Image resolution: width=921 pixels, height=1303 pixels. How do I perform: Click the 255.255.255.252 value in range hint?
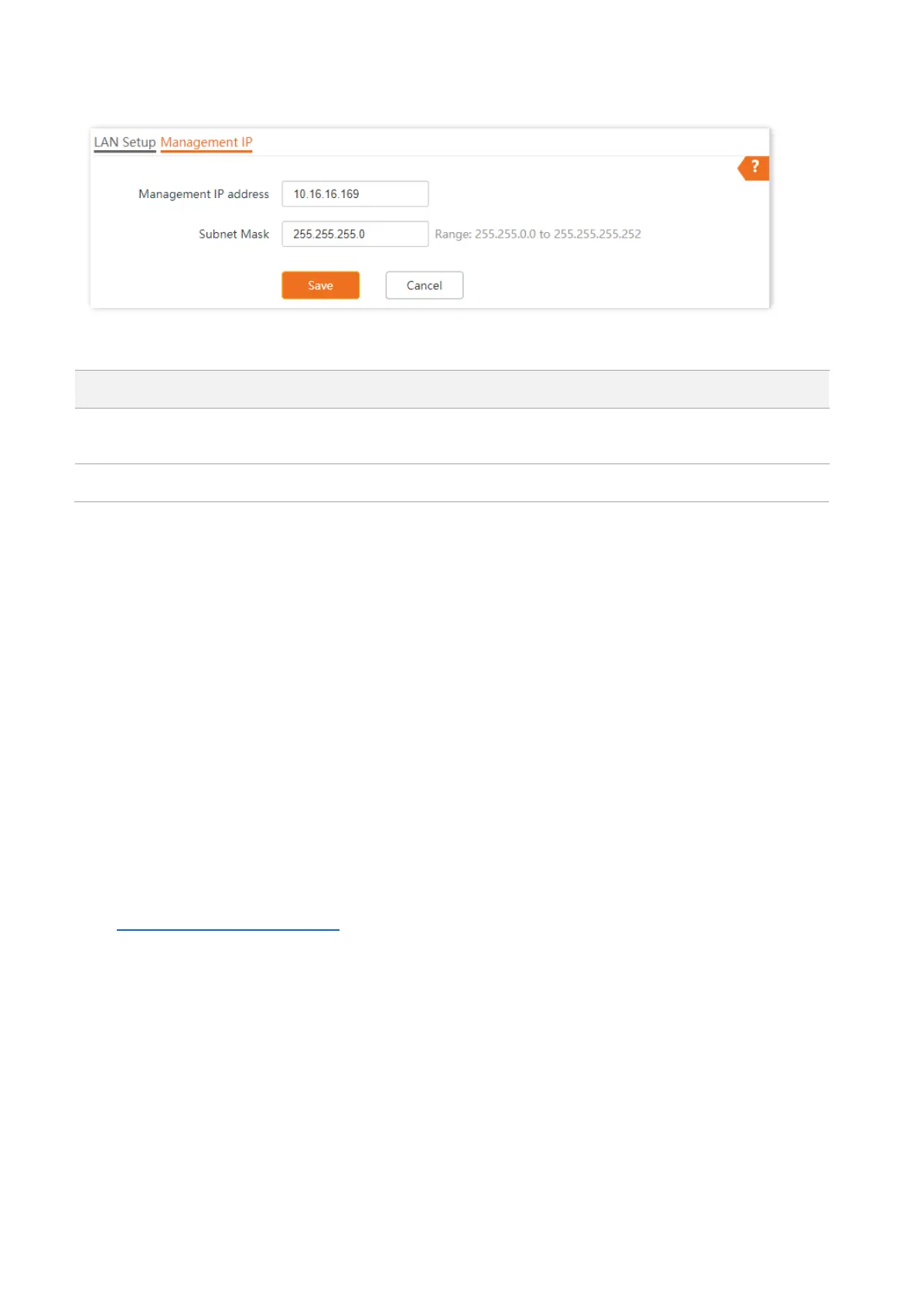point(597,234)
